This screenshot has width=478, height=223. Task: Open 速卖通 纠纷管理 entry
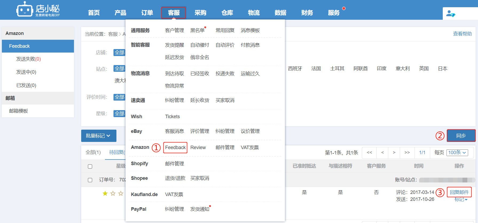[x=175, y=100]
